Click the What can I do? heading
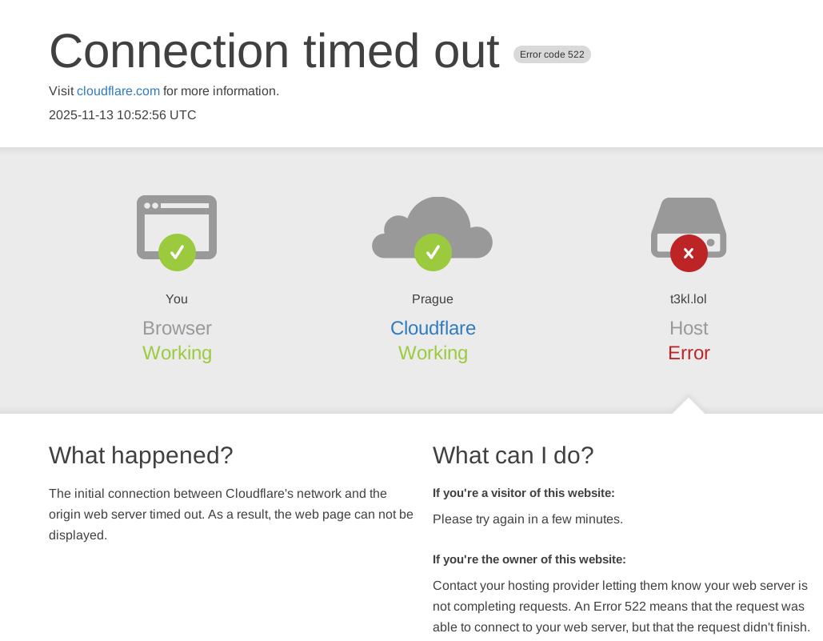 (513, 455)
